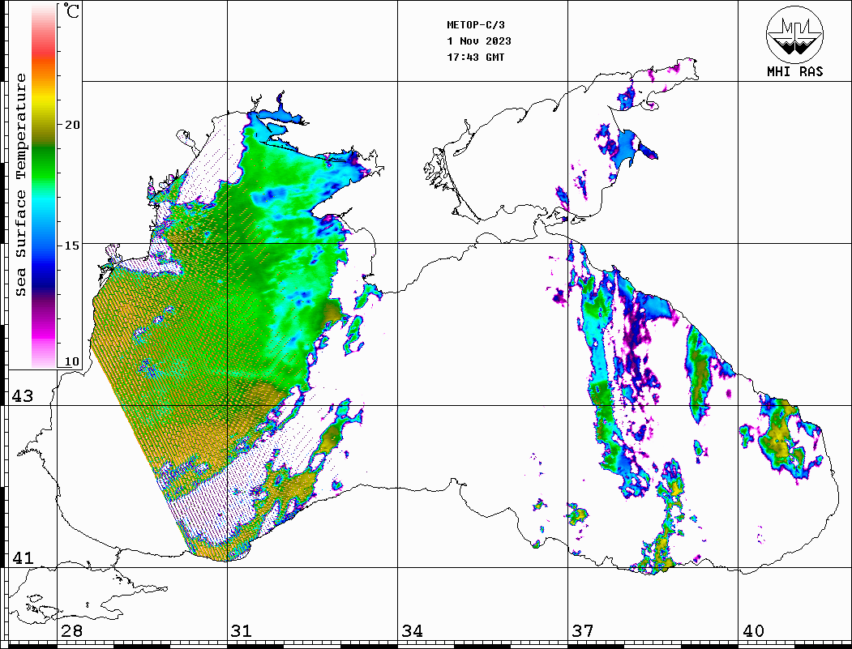Screen dimensions: 852x649
Task: Click longitude label '28'
Action: coord(71,631)
